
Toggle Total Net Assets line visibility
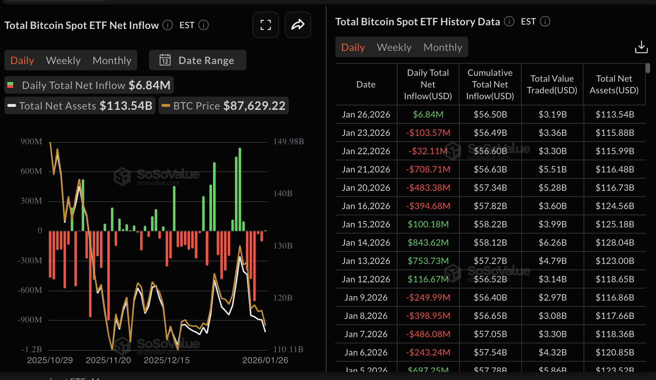pyautogui.click(x=80, y=106)
